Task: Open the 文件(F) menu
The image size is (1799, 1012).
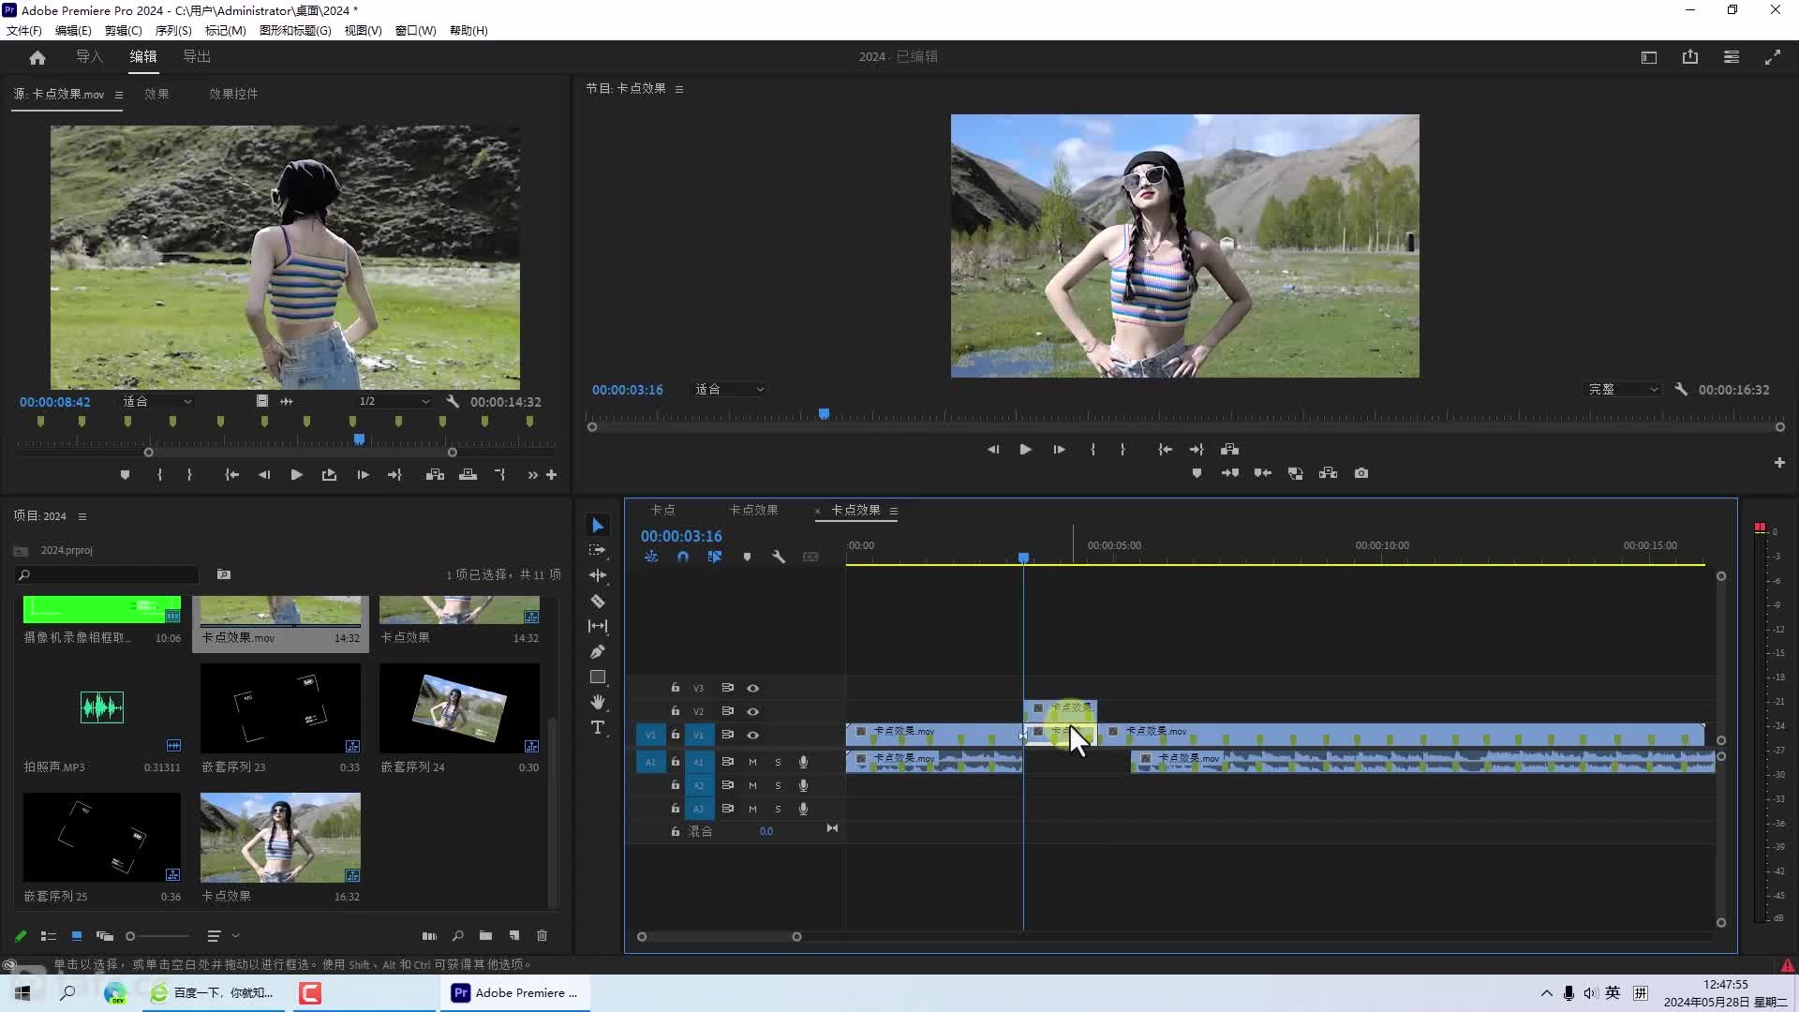Action: click(x=24, y=30)
